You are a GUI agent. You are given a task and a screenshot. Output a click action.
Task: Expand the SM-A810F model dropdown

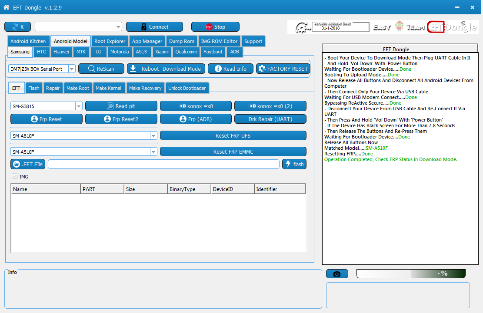pyautogui.click(x=153, y=135)
